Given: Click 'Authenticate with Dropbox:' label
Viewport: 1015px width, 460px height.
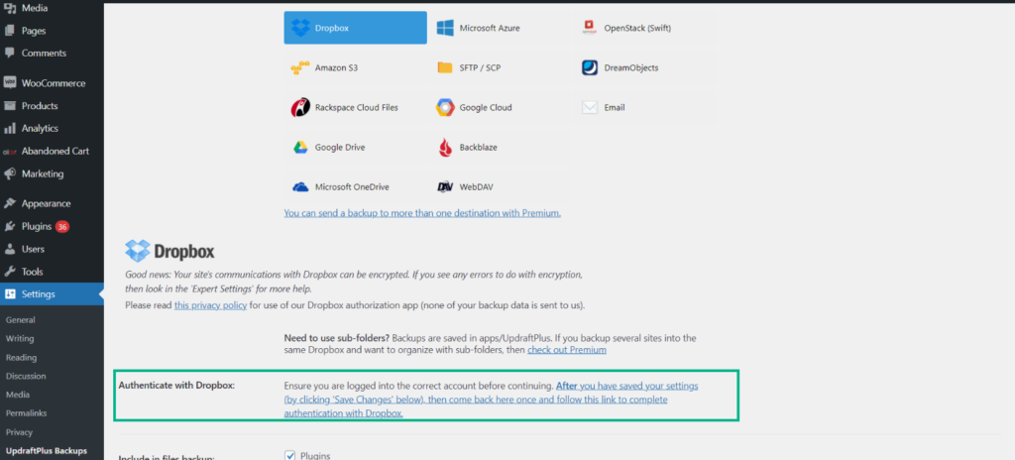Looking at the screenshot, I should coord(176,386).
